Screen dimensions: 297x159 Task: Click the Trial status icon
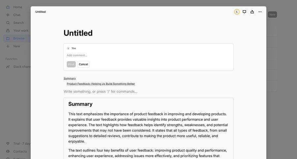[x=8, y=144]
